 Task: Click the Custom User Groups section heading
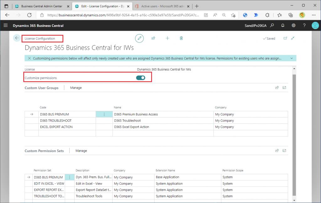point(42,88)
